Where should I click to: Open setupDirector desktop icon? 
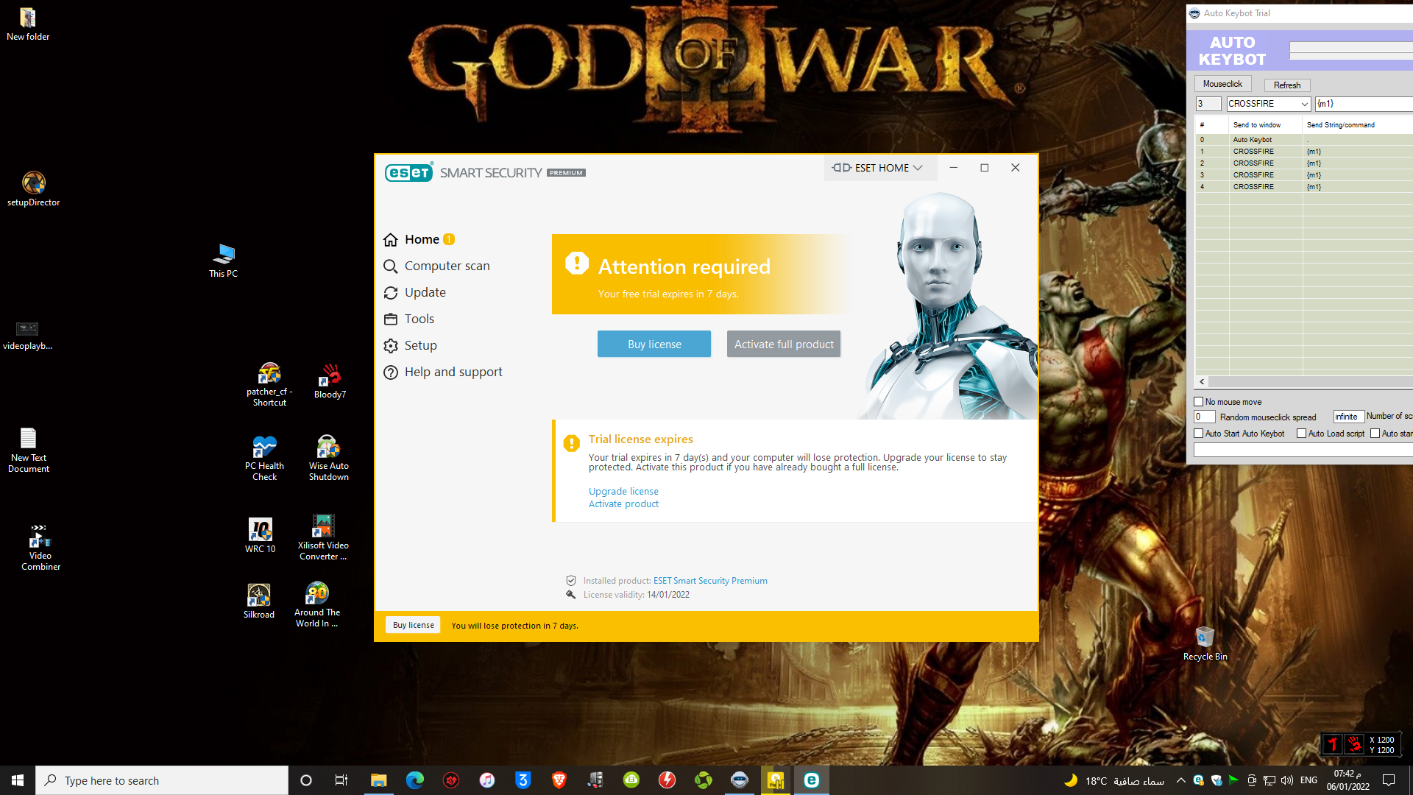pyautogui.click(x=33, y=188)
